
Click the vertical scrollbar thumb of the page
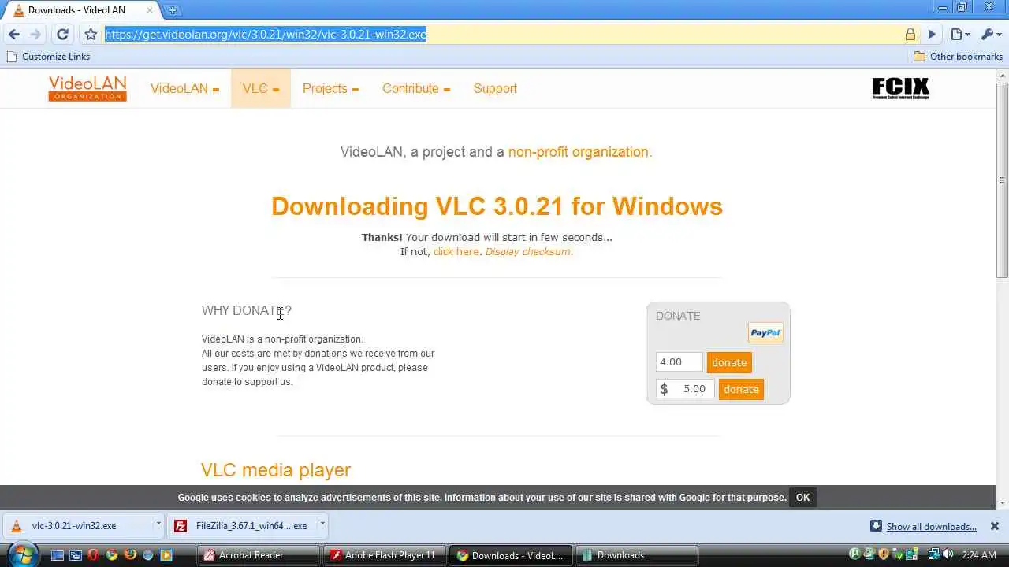[1002, 180]
